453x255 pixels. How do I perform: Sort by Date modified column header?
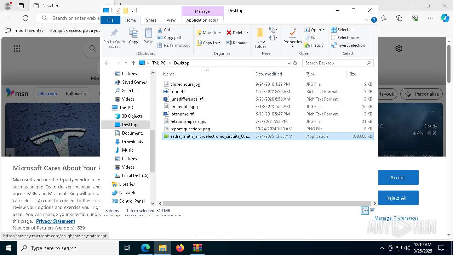pos(269,74)
